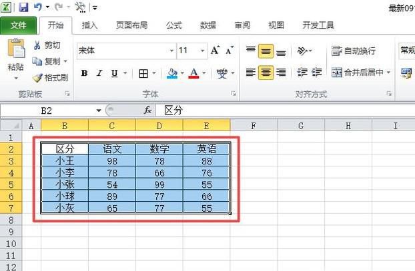The image size is (415, 271).
Task: Select column F header
Action: [x=254, y=126]
